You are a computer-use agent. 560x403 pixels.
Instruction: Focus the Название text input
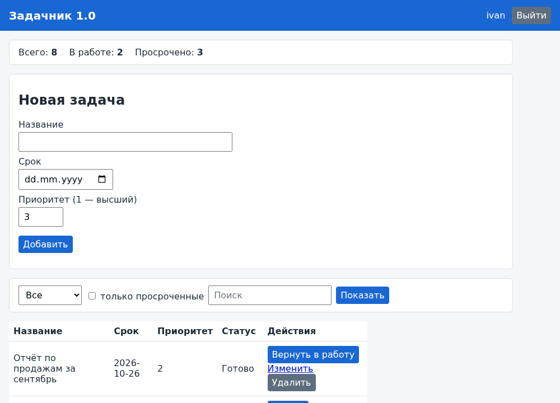[125, 142]
